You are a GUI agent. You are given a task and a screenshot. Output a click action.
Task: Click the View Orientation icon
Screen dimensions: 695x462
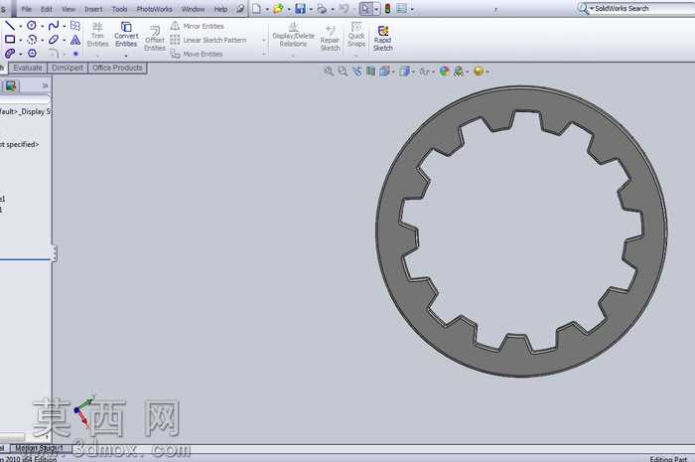384,71
